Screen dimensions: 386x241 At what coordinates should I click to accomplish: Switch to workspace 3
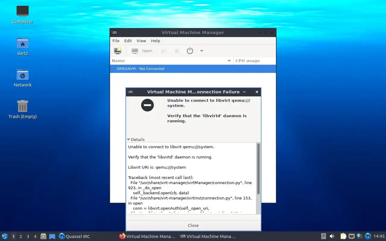28,236
